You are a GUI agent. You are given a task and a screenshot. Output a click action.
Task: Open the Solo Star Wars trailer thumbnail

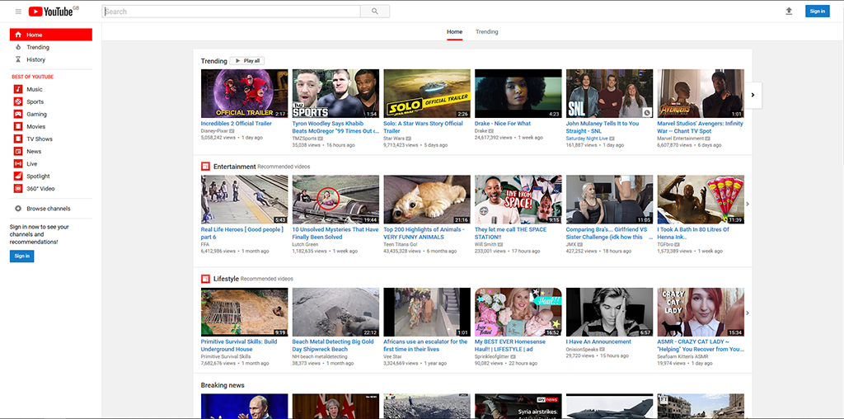coord(427,93)
